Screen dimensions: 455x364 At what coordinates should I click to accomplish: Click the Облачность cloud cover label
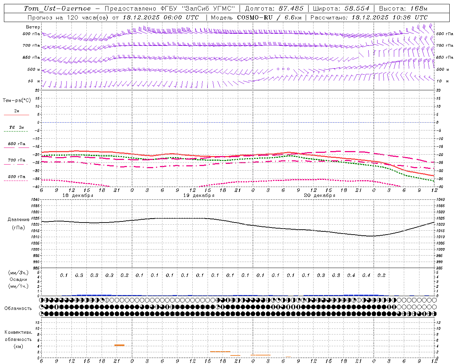click(x=18, y=309)
